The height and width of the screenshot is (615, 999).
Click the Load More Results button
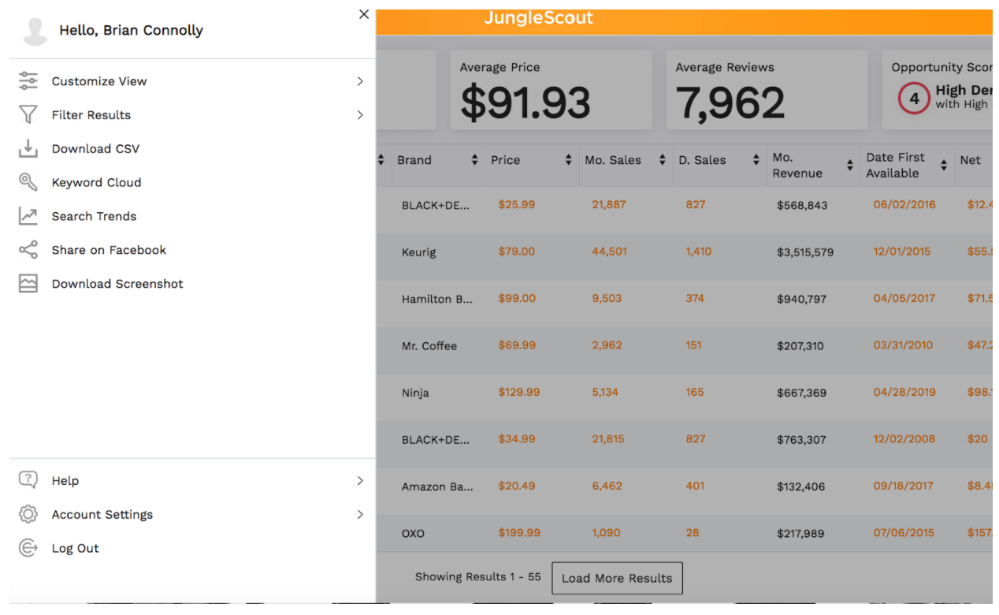[617, 578]
